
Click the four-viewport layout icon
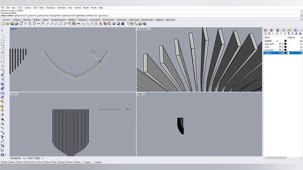[74, 24]
